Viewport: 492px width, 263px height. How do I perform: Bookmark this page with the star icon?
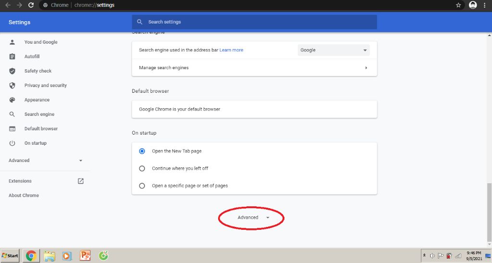pos(458,5)
